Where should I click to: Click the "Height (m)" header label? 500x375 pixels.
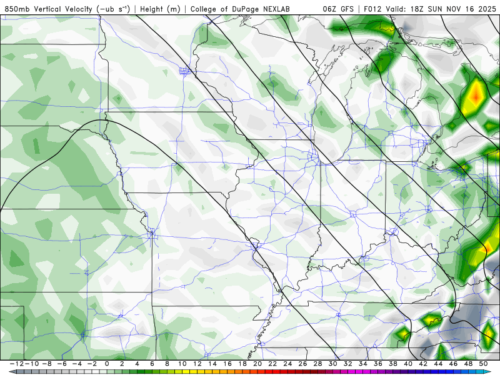click(x=160, y=9)
